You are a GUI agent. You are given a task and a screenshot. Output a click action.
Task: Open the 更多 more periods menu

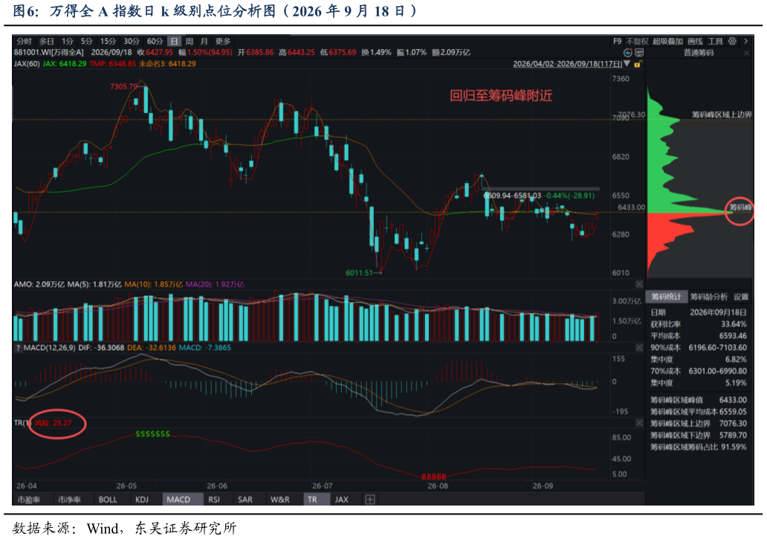(x=222, y=41)
